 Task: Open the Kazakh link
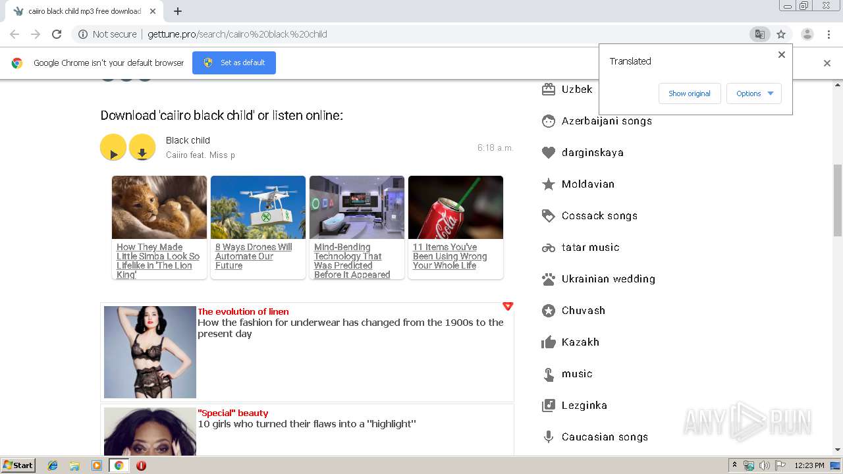[580, 342]
